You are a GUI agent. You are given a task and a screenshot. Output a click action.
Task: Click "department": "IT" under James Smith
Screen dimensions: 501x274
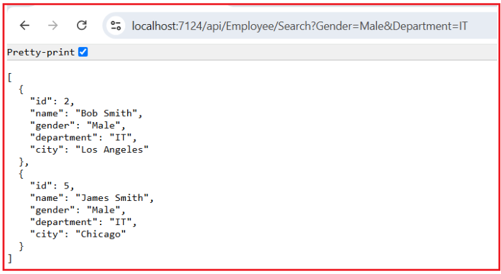pos(83,222)
